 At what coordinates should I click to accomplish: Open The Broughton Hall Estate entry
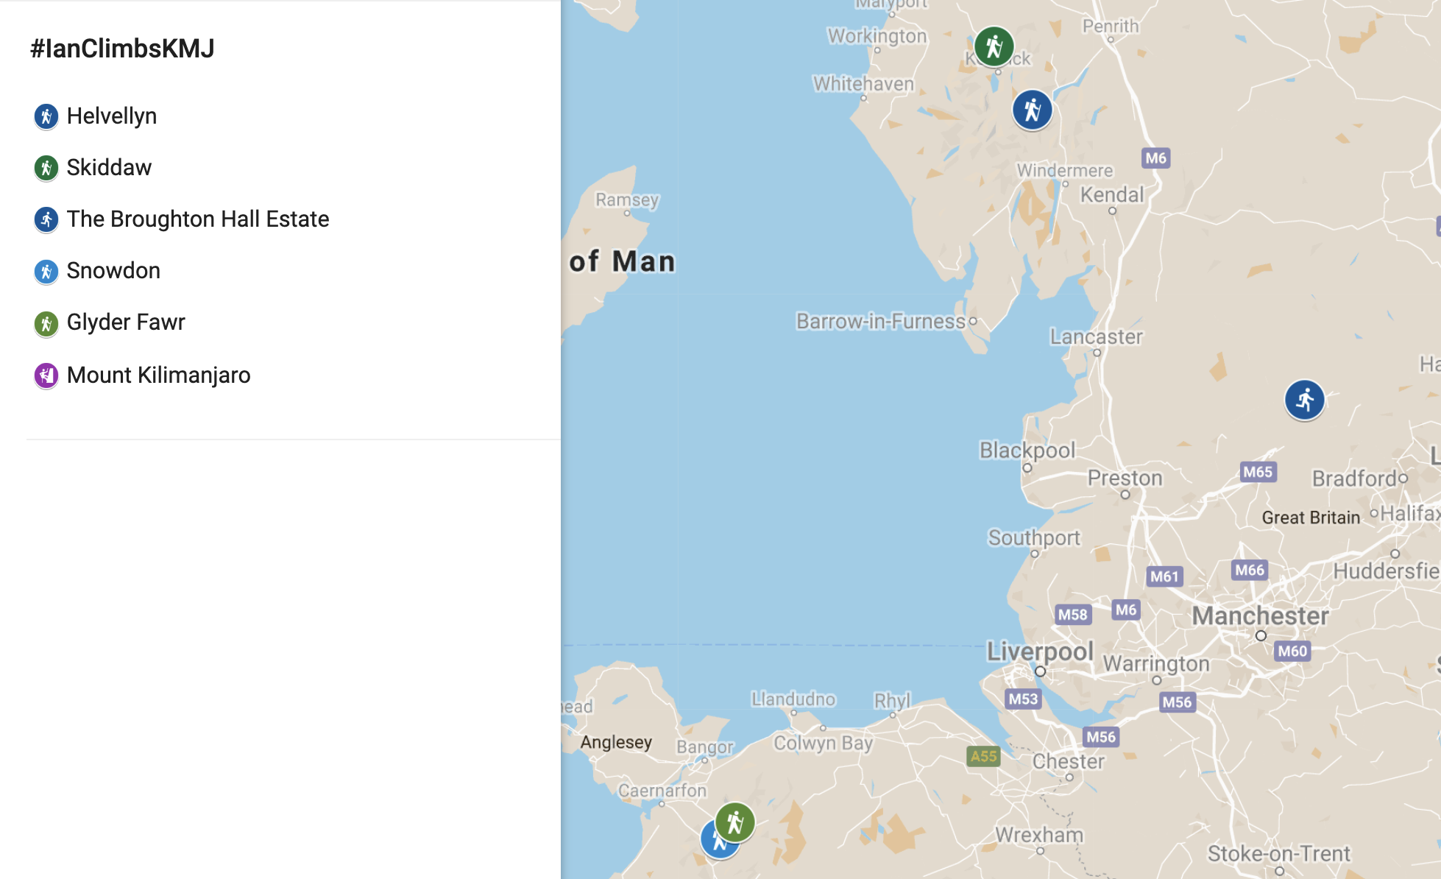pos(198,219)
